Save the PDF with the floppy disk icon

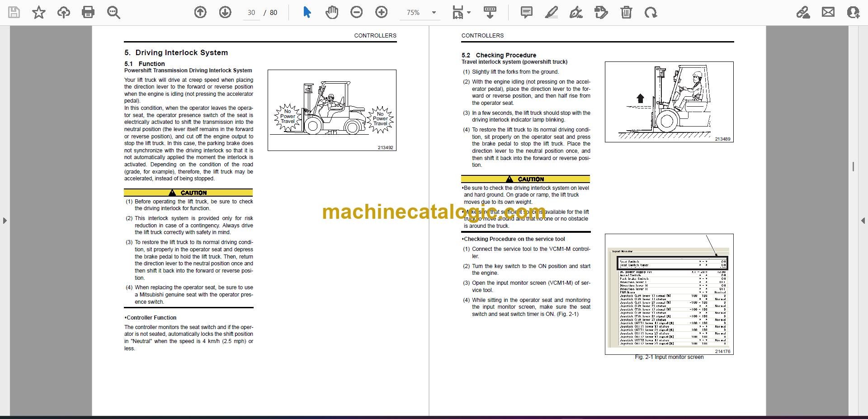coord(14,13)
